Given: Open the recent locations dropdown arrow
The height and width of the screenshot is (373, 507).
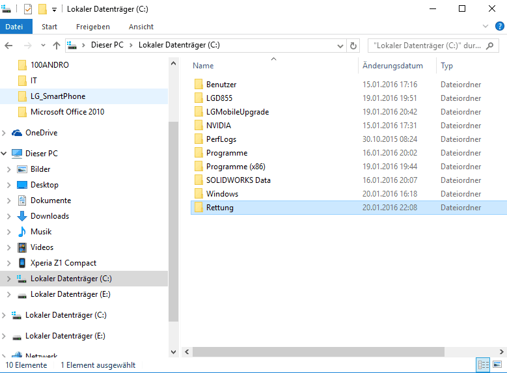Looking at the screenshot, I should click(x=43, y=46).
